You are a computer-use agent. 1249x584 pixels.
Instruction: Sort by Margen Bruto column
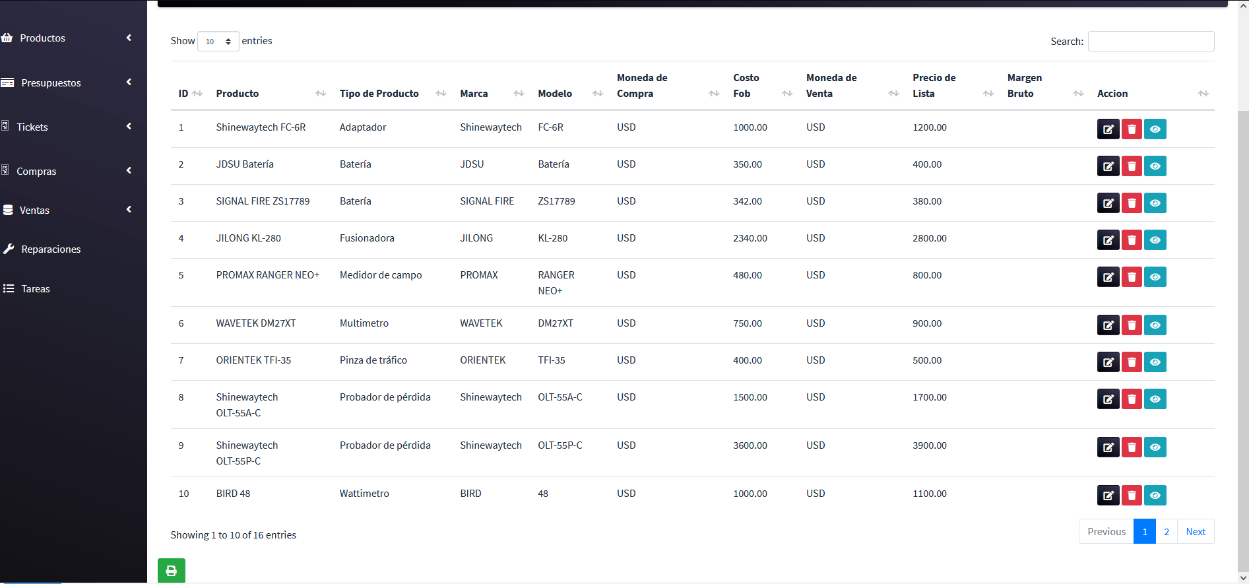(x=1044, y=86)
